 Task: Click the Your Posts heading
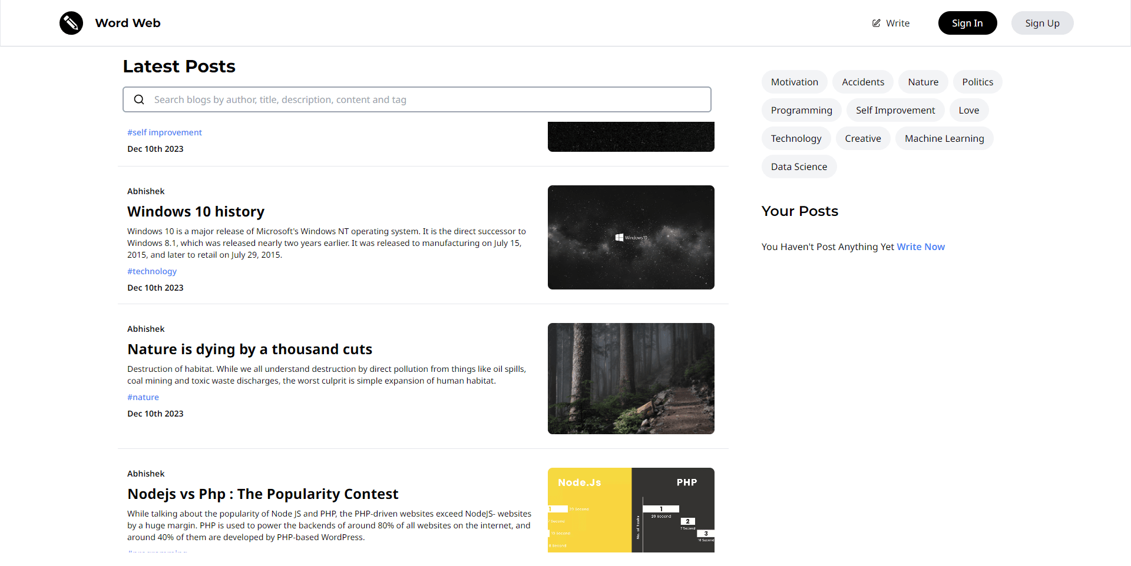point(799,211)
